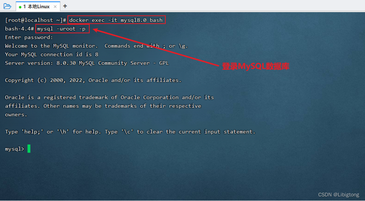Click the Welcome to the MySQL monitor line

tap(96, 46)
